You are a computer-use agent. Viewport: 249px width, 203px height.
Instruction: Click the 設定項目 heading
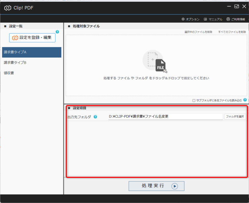point(79,108)
